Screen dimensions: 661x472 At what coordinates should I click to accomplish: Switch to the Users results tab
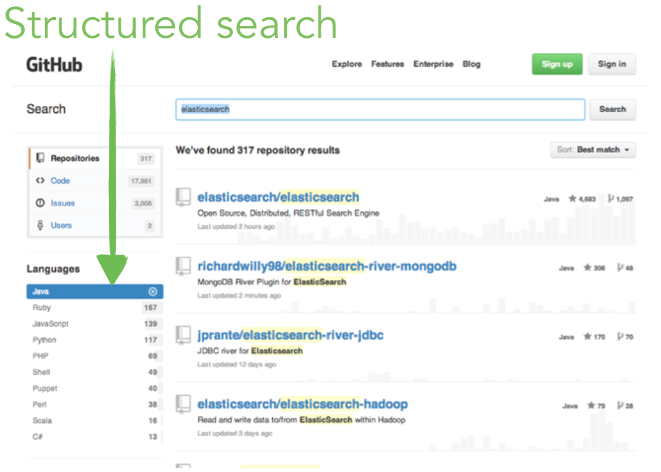coord(96,226)
